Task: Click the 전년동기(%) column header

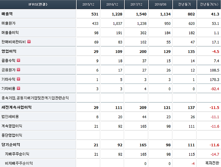Action: coord(209,4)
